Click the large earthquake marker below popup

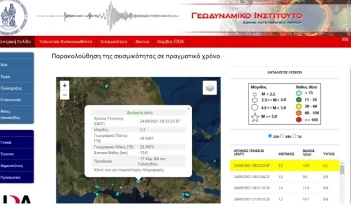[x=138, y=181]
